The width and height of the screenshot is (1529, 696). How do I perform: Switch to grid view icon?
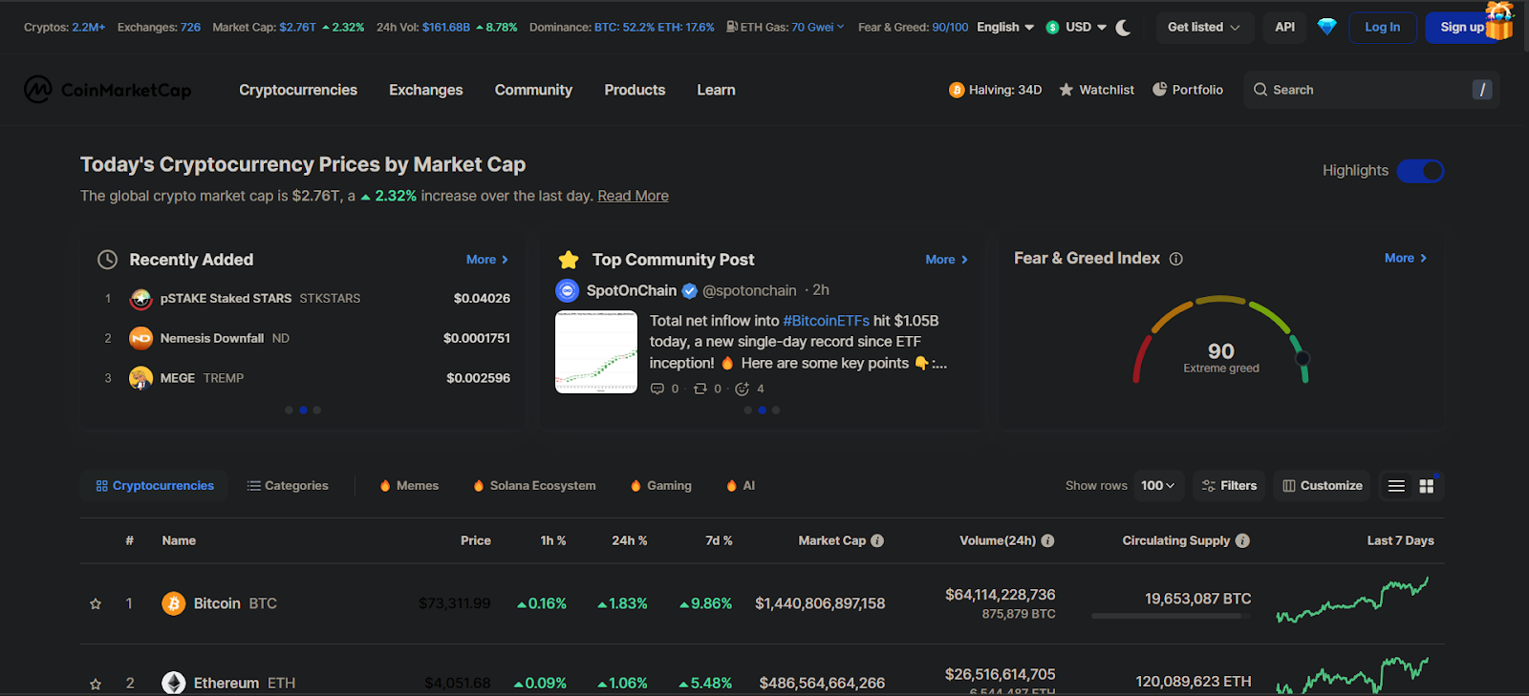pyautogui.click(x=1427, y=486)
